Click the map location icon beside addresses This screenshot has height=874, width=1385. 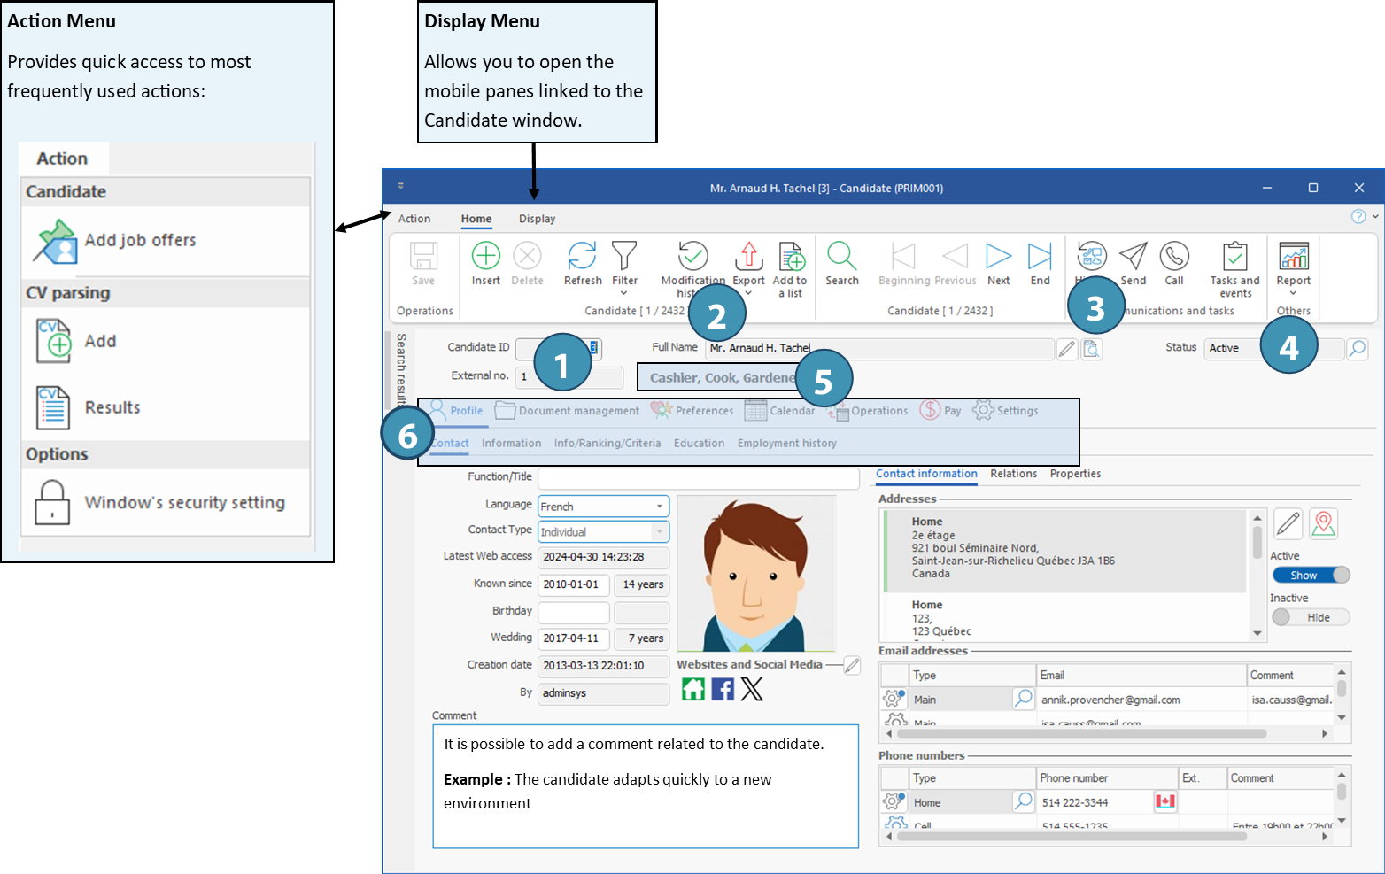pyautogui.click(x=1323, y=523)
